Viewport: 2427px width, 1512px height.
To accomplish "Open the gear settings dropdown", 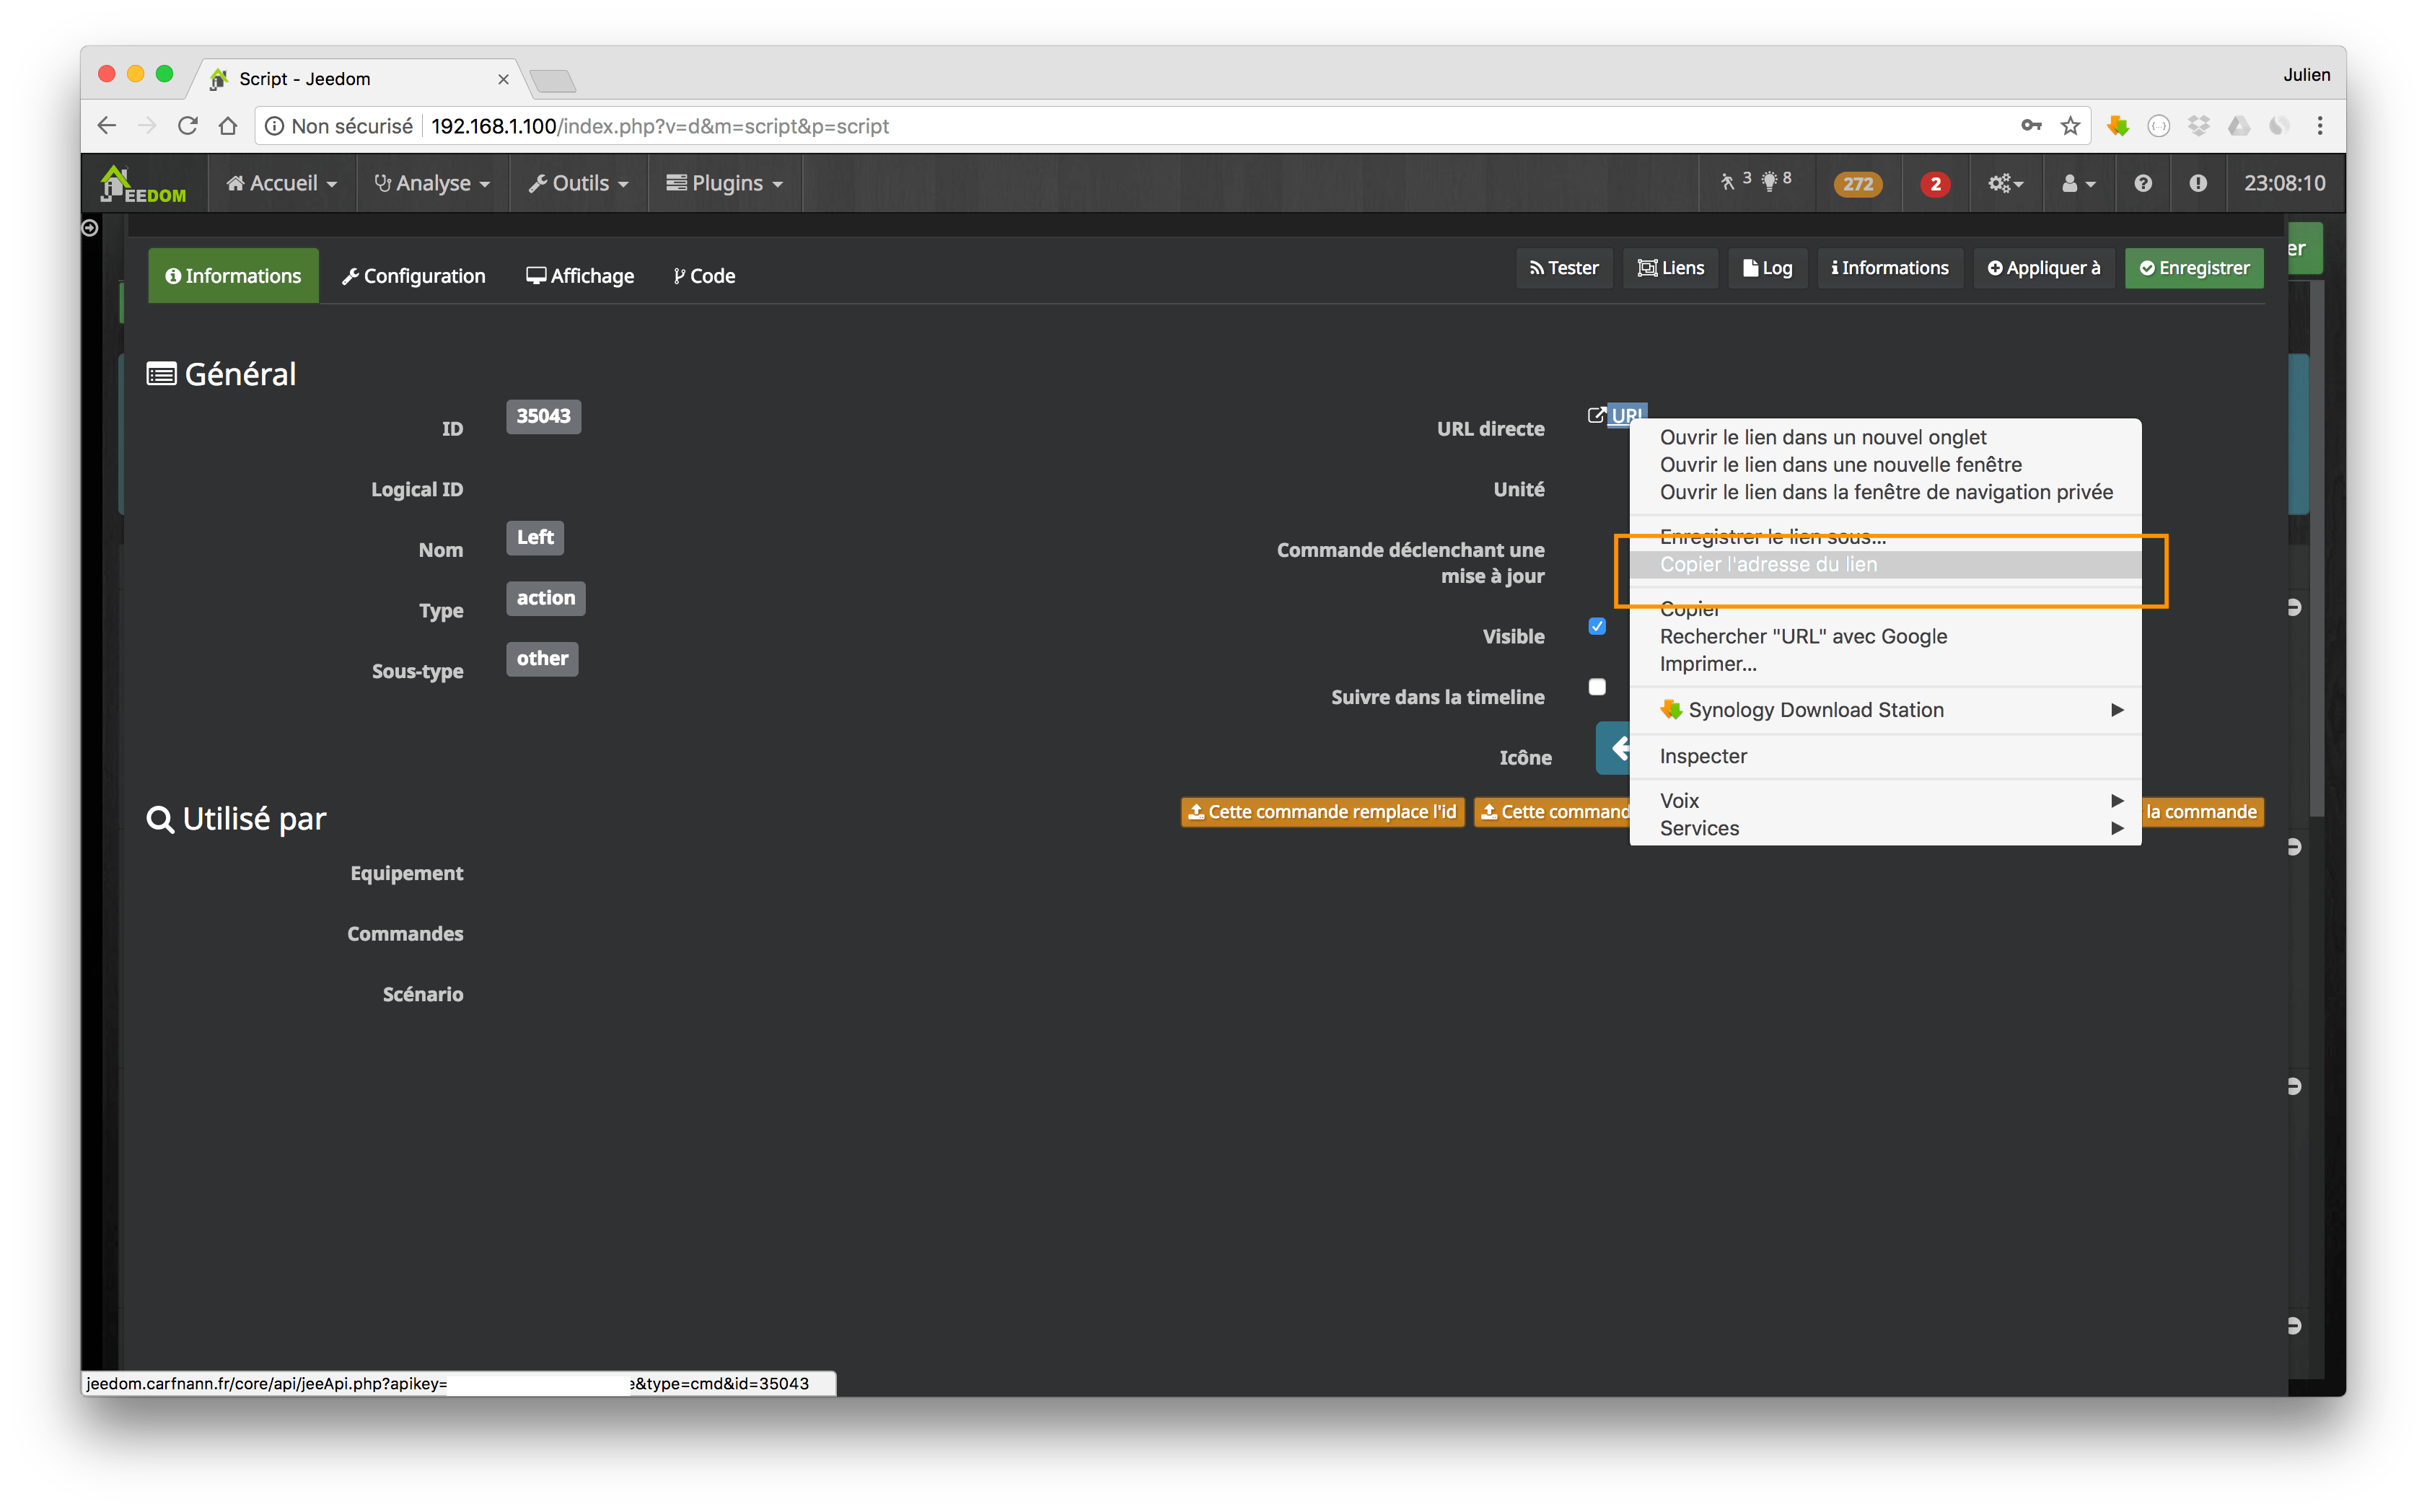I will coord(2005,184).
